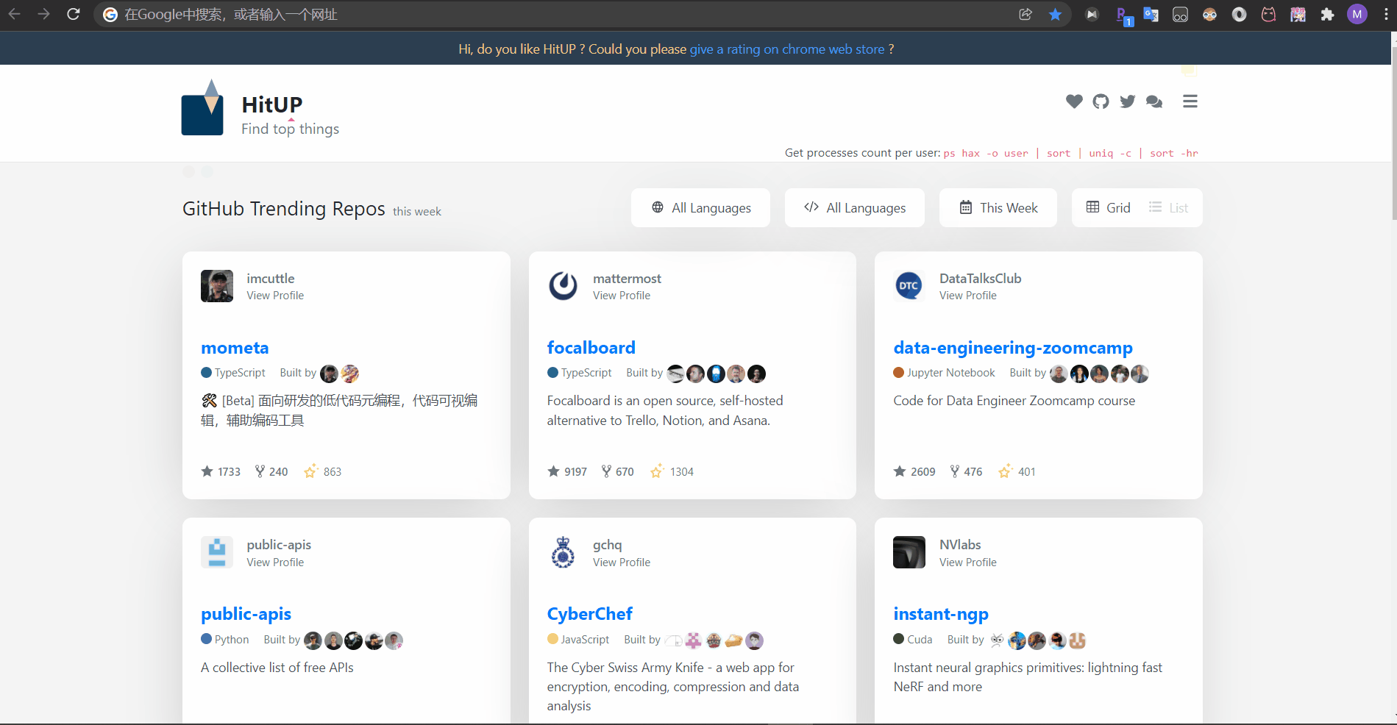1397x725 pixels.
Task: Click the heart icon in HitUP header
Action: point(1074,101)
